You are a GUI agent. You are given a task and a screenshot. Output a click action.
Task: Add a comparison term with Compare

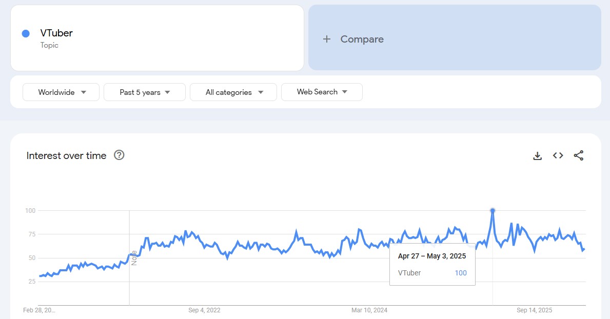point(455,38)
